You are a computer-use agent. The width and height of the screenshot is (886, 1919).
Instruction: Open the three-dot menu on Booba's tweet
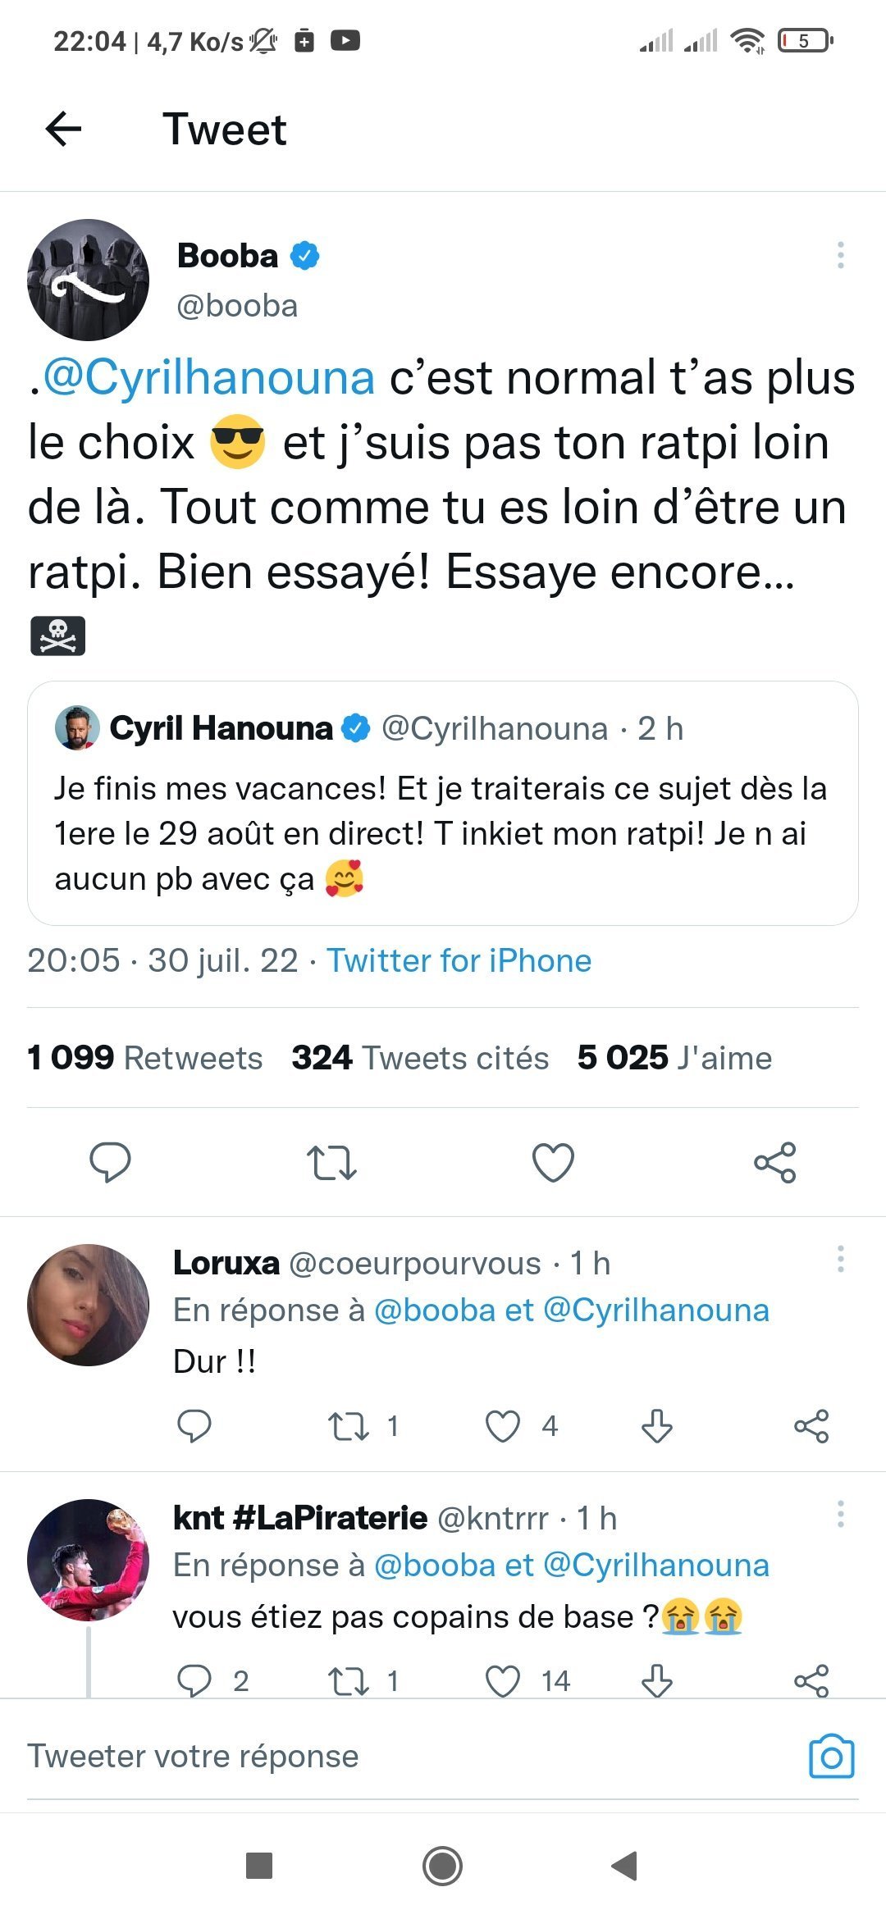click(840, 255)
